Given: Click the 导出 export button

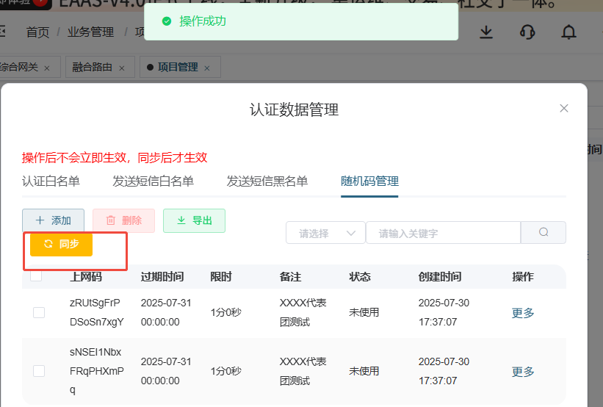Looking at the screenshot, I should [x=194, y=220].
